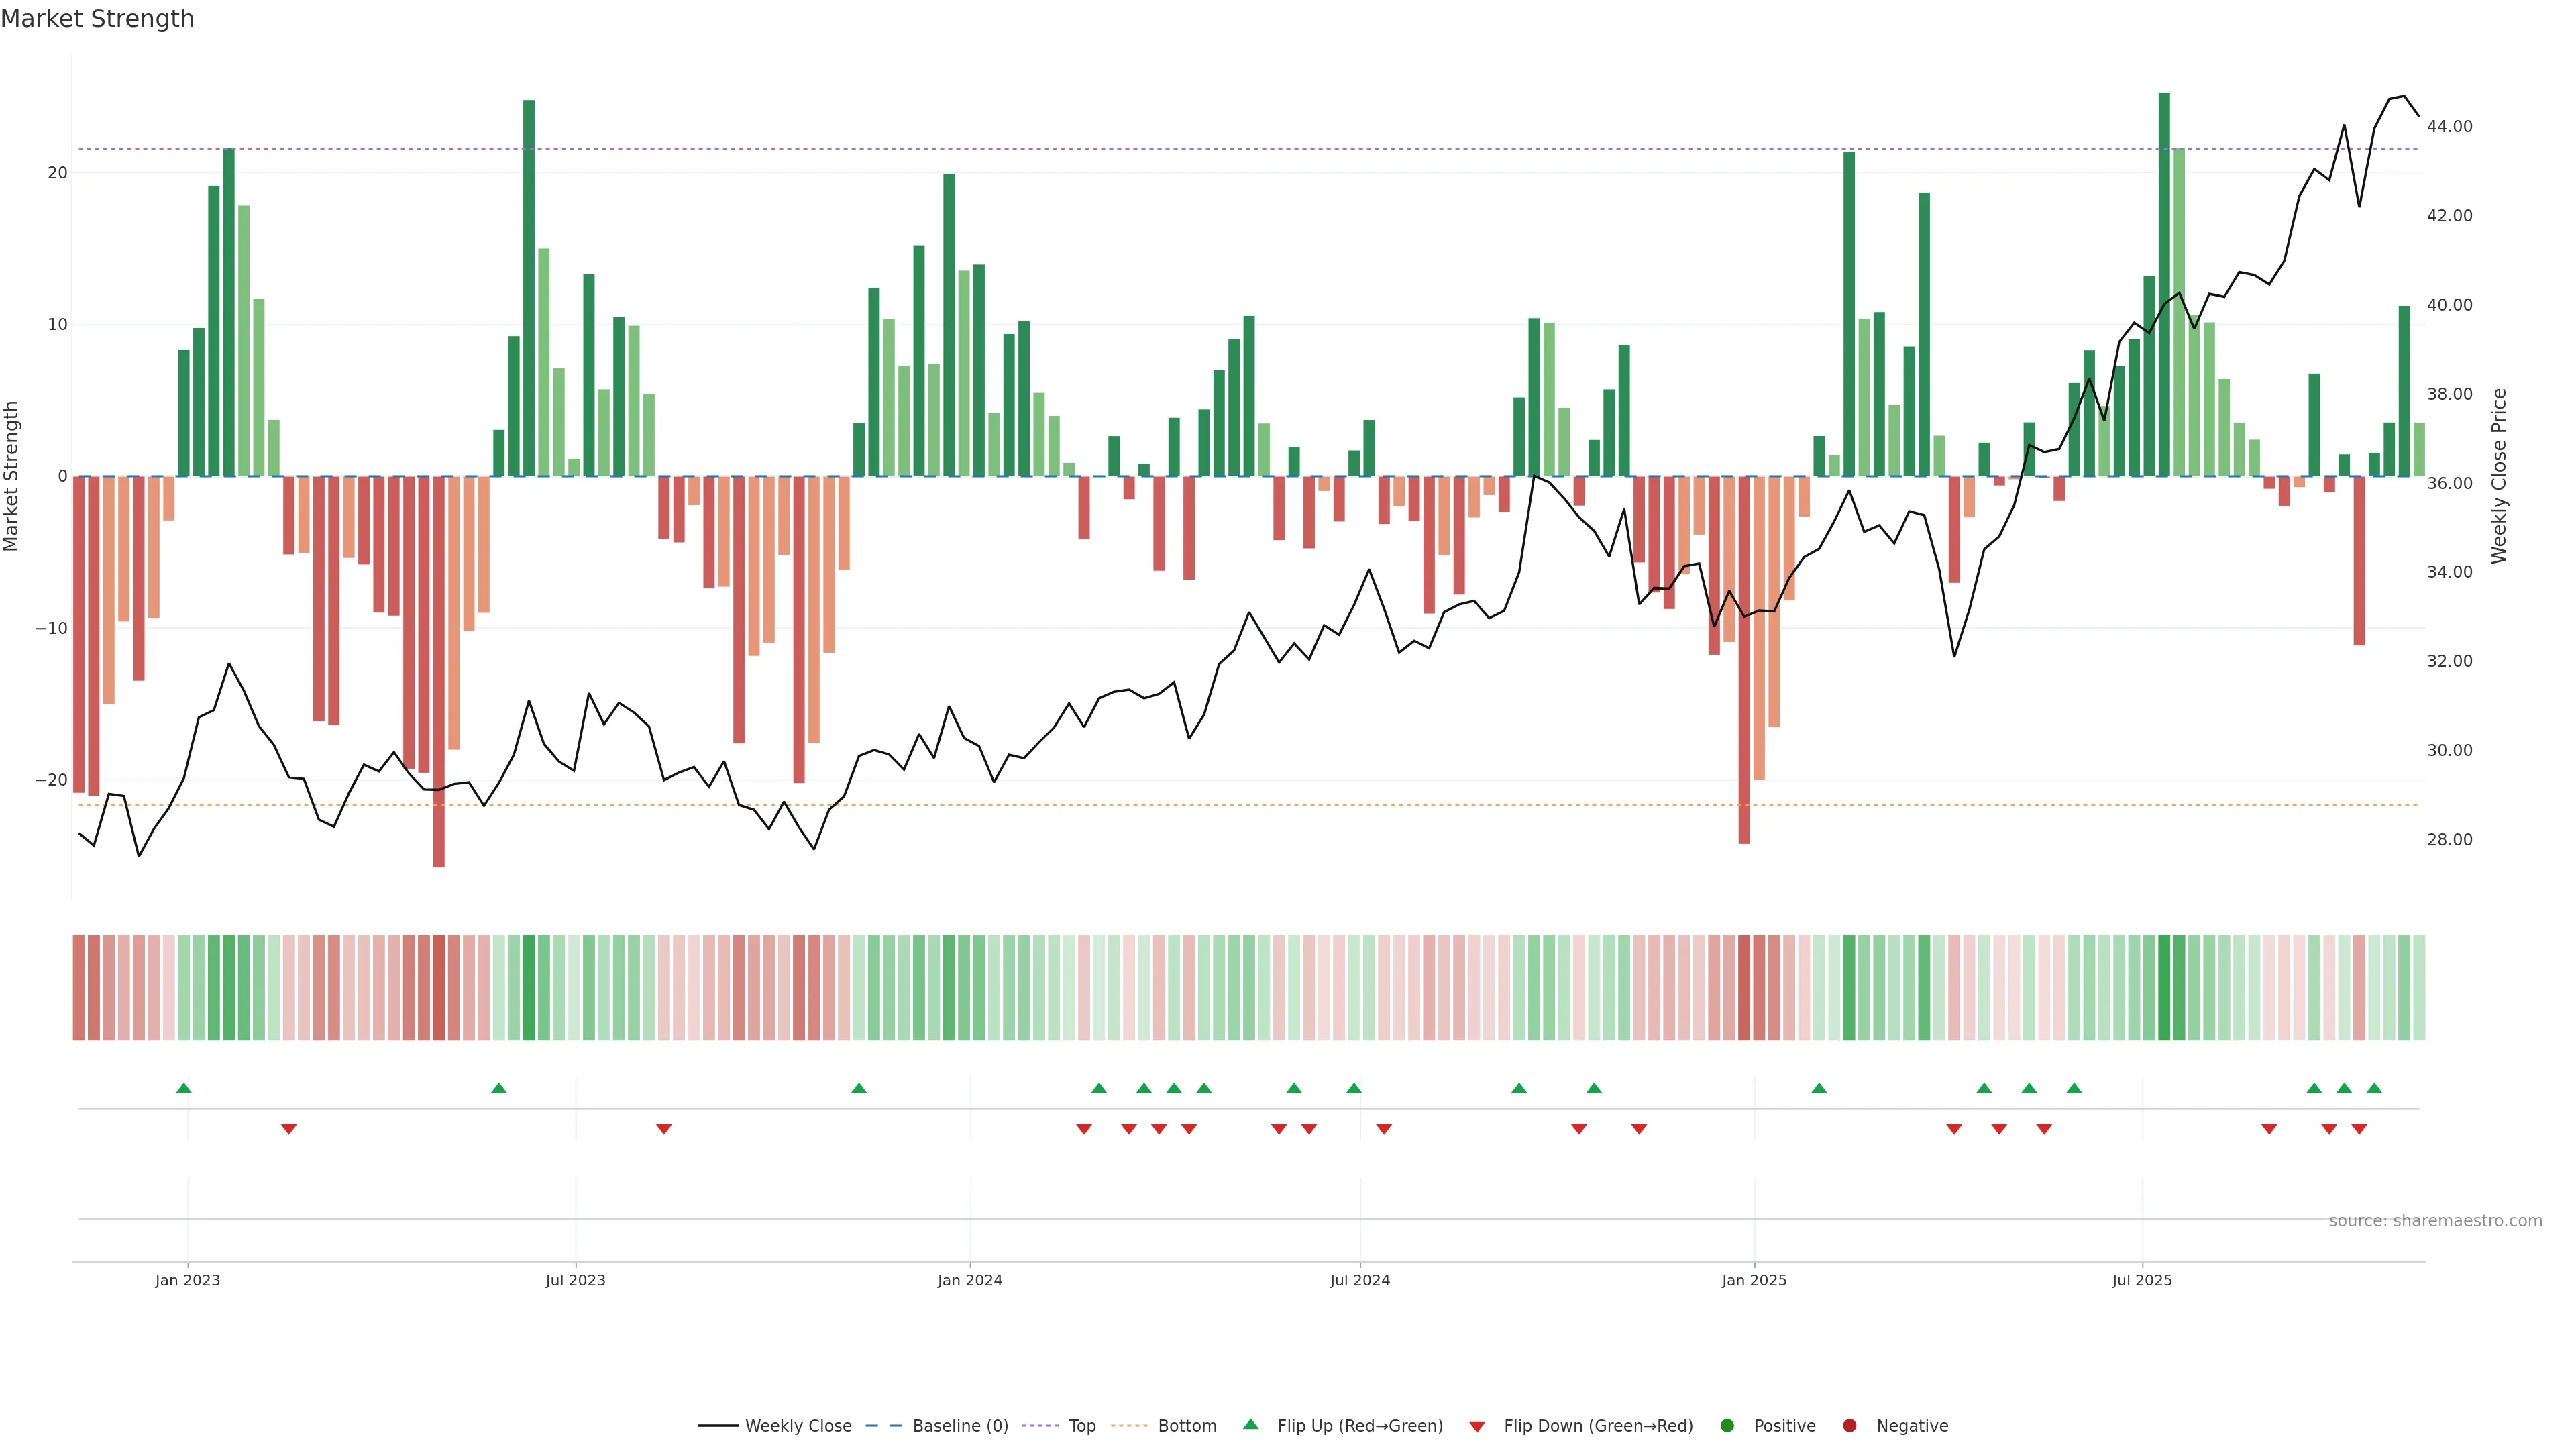Toggle the Weekly Close legend entry
The width and height of the screenshot is (2576, 1449).
[x=797, y=1425]
